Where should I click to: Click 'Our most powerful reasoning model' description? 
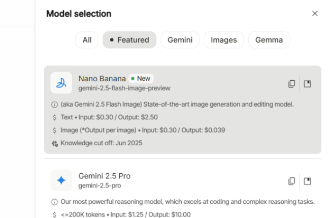click(187, 202)
